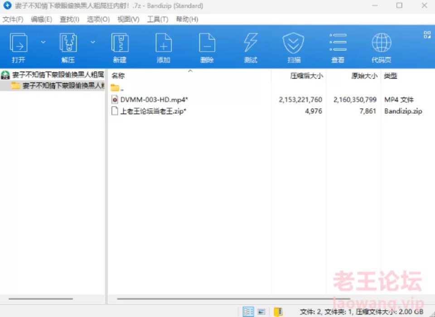
Task: Open the 查找(I) menu
Action: 69,19
